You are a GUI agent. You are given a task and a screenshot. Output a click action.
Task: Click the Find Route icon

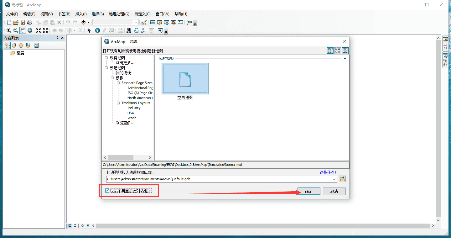(x=136, y=30)
